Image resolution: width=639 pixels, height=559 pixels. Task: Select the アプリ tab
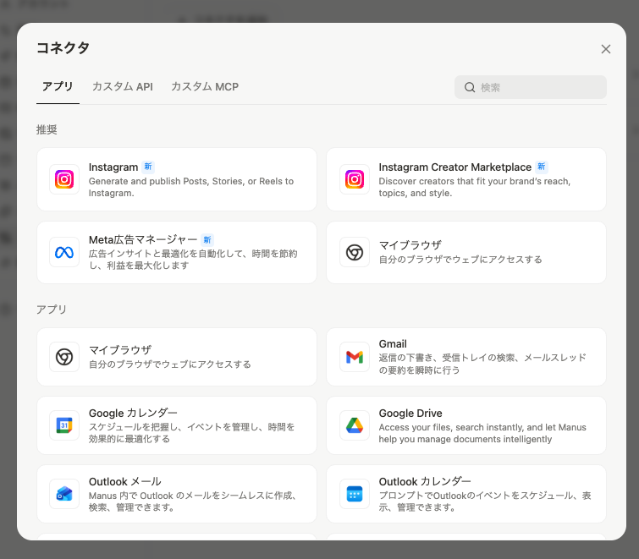(58, 86)
